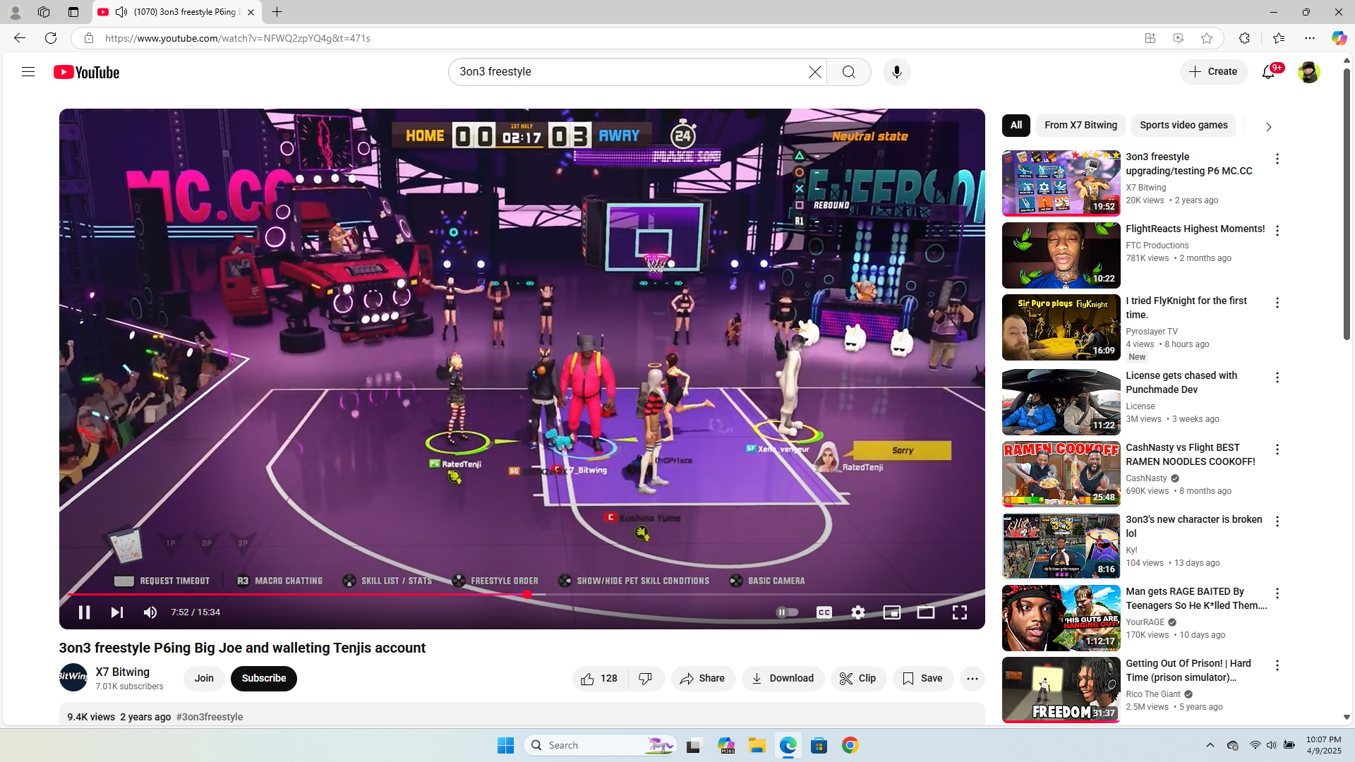Viewport: 1355px width, 762px height.
Task: Subscribe to X7 Bitwing channel
Action: point(263,679)
